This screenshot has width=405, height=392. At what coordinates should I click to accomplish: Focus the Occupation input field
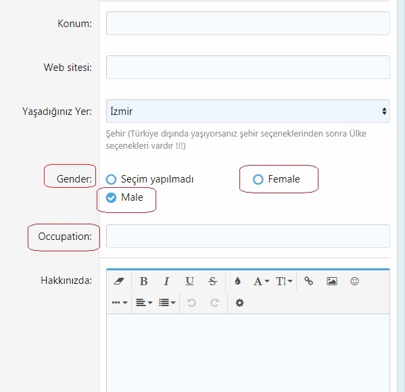click(248, 237)
